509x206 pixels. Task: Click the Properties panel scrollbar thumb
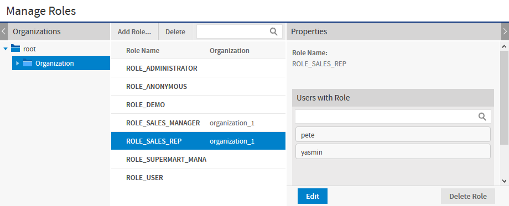click(504, 97)
